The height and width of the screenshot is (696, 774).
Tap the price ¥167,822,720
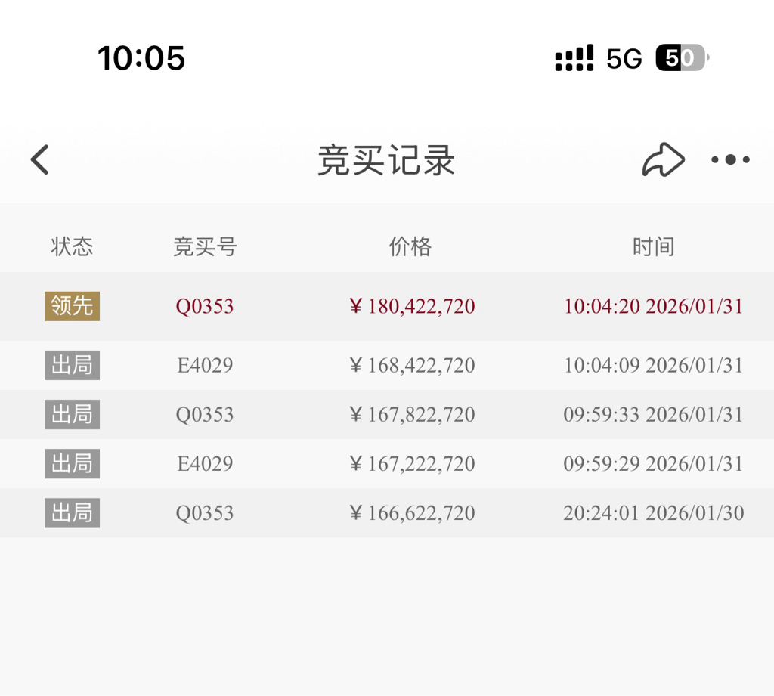[x=412, y=415]
